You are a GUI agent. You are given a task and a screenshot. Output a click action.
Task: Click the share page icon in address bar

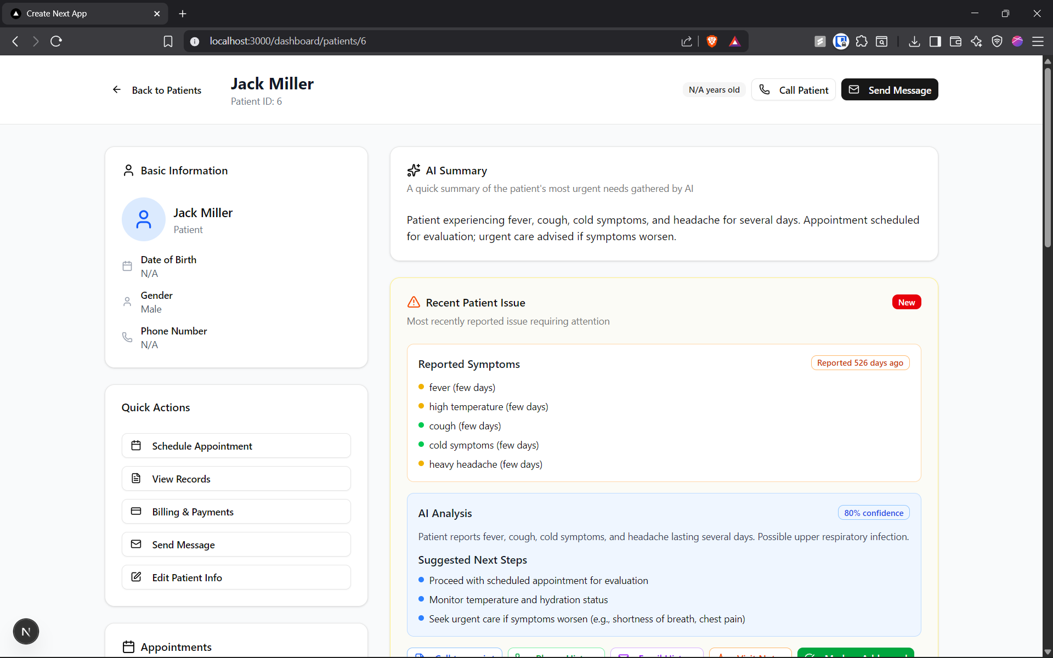click(x=687, y=41)
